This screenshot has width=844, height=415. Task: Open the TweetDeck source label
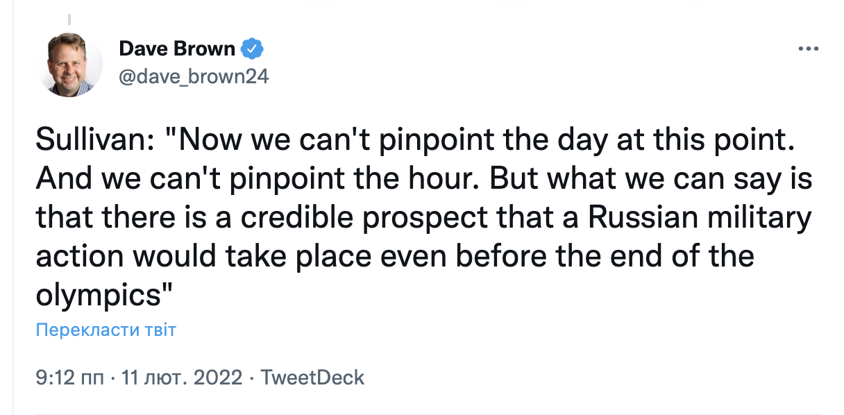point(312,378)
